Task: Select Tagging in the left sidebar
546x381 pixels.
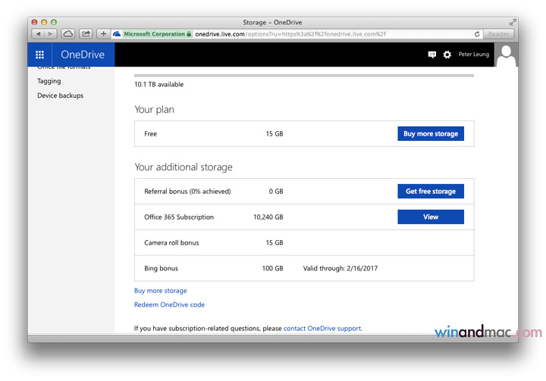Action: pyautogui.click(x=49, y=81)
